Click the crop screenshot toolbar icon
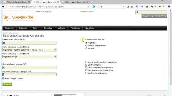 pyautogui.click(x=152, y=7)
